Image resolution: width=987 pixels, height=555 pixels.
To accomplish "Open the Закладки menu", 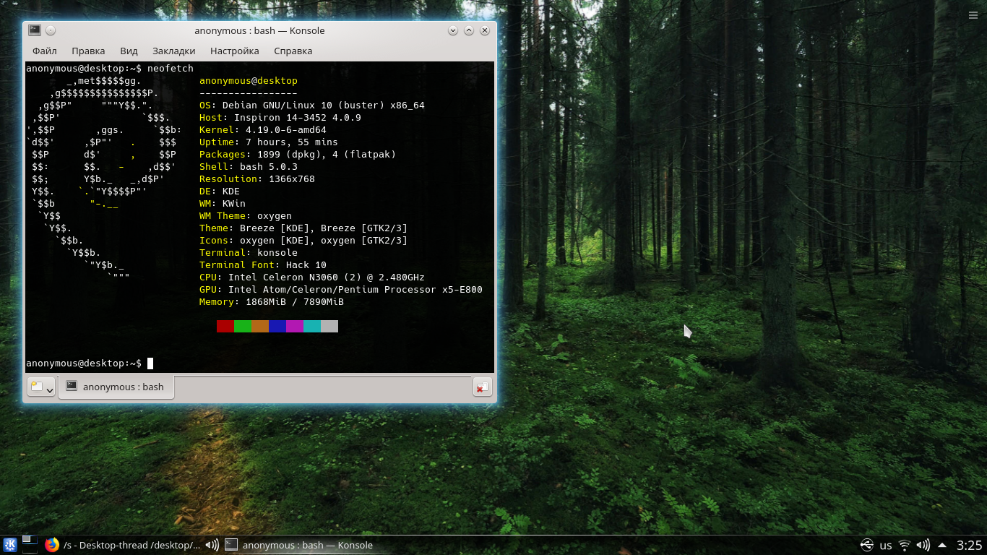I will pos(174,51).
